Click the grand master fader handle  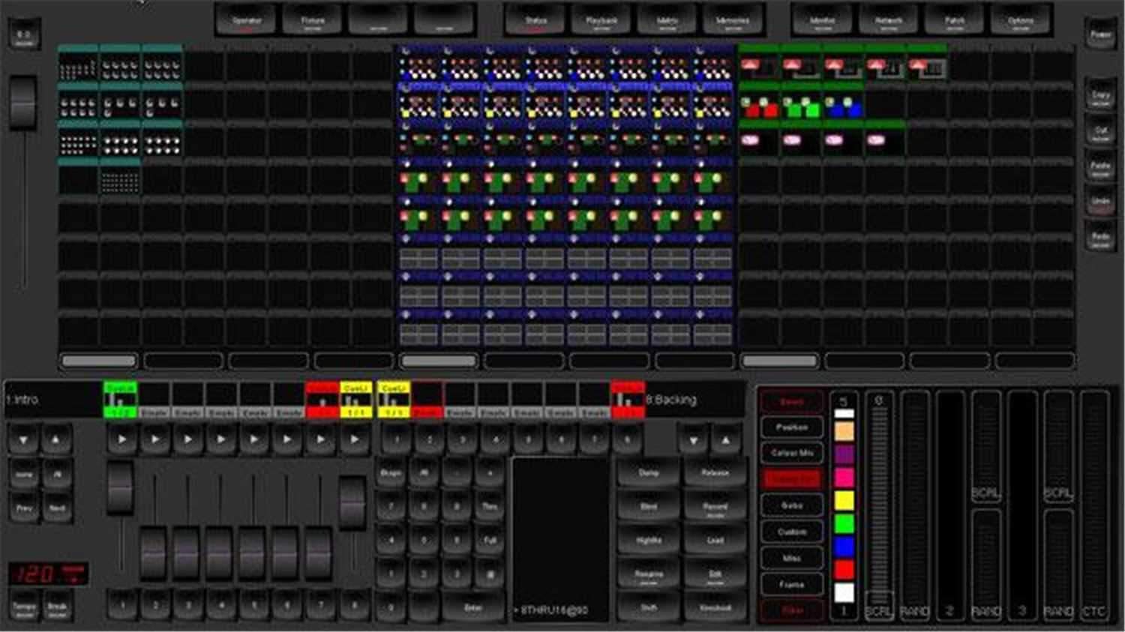(x=23, y=103)
